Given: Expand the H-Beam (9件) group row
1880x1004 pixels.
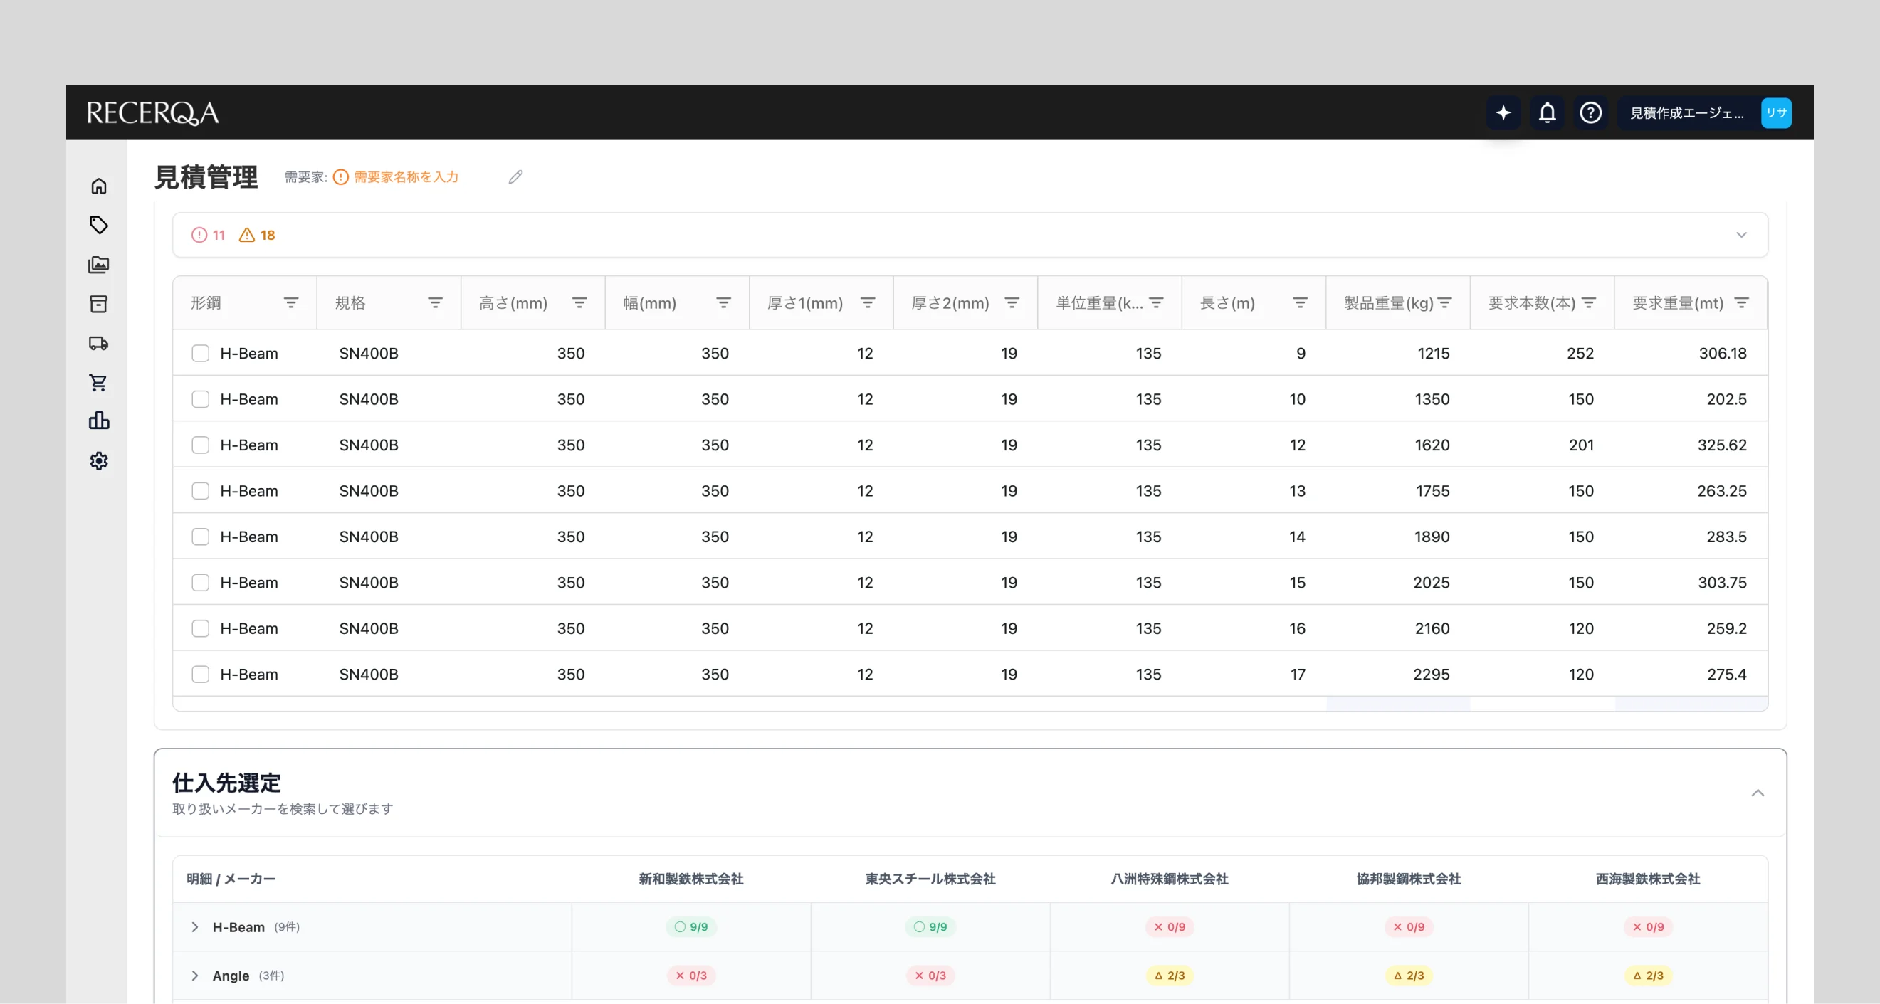Looking at the screenshot, I should pos(195,926).
